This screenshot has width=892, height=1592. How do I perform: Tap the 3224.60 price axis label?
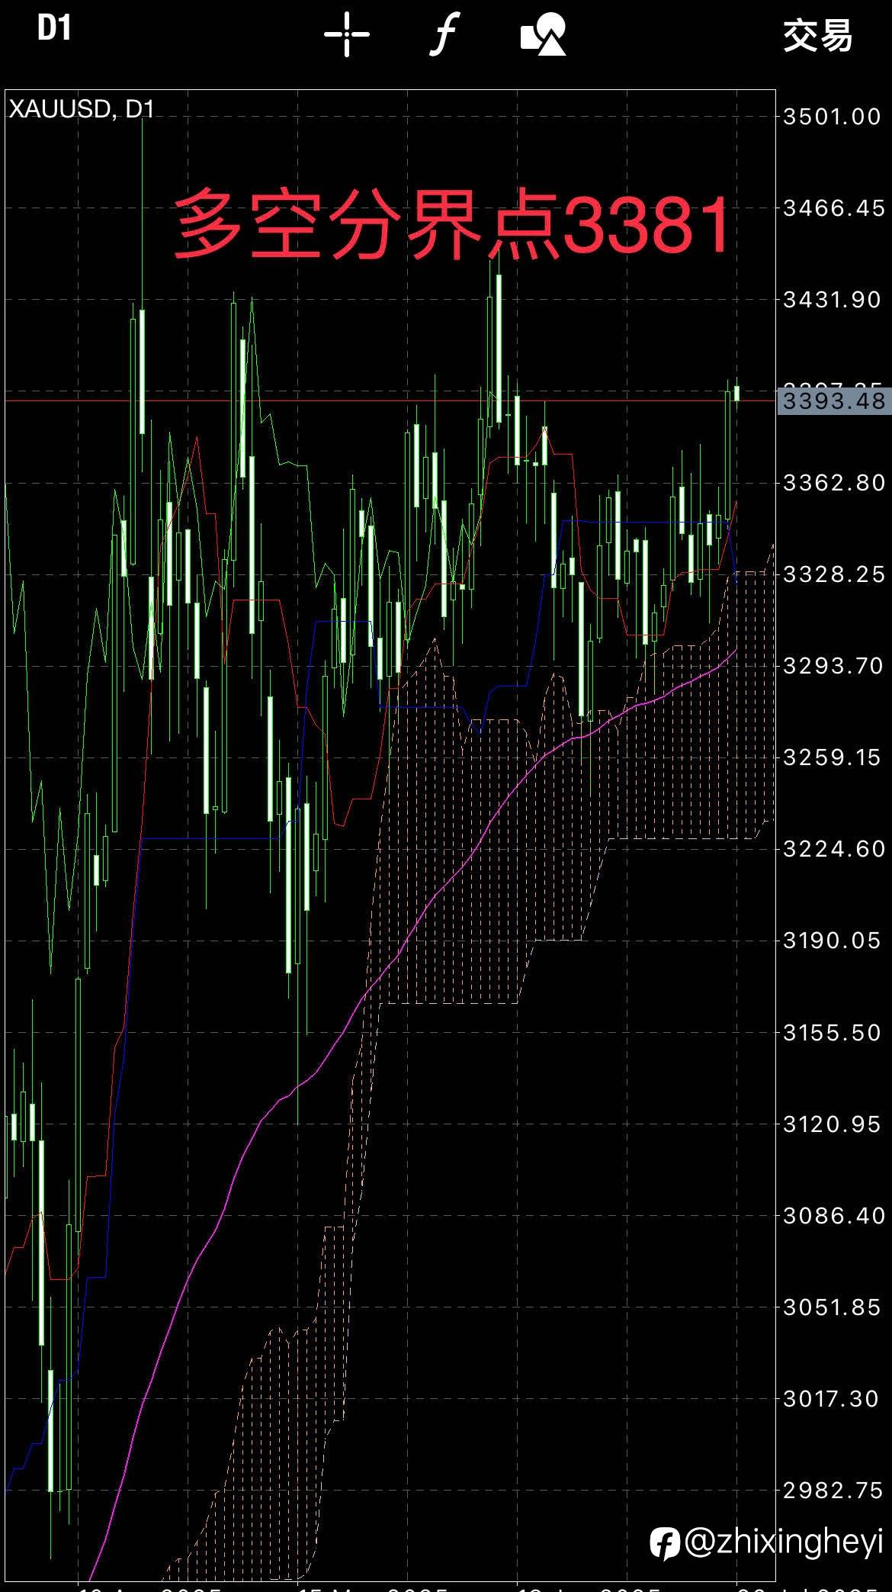[834, 849]
